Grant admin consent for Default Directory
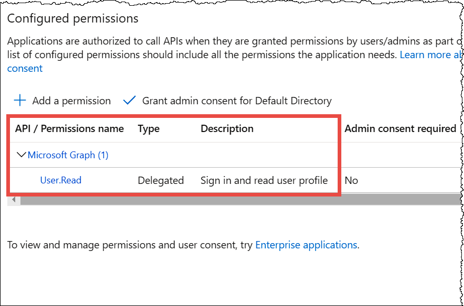The image size is (464, 306). [x=236, y=101]
